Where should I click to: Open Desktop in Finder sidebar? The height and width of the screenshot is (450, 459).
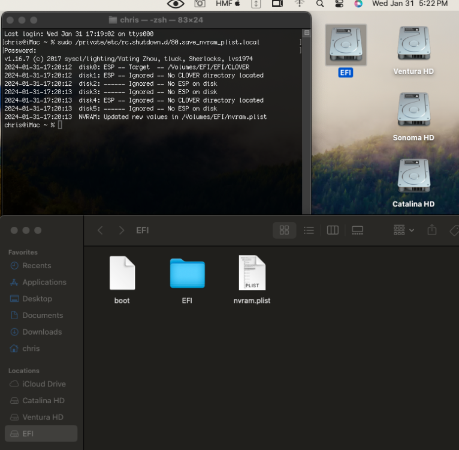coord(37,299)
